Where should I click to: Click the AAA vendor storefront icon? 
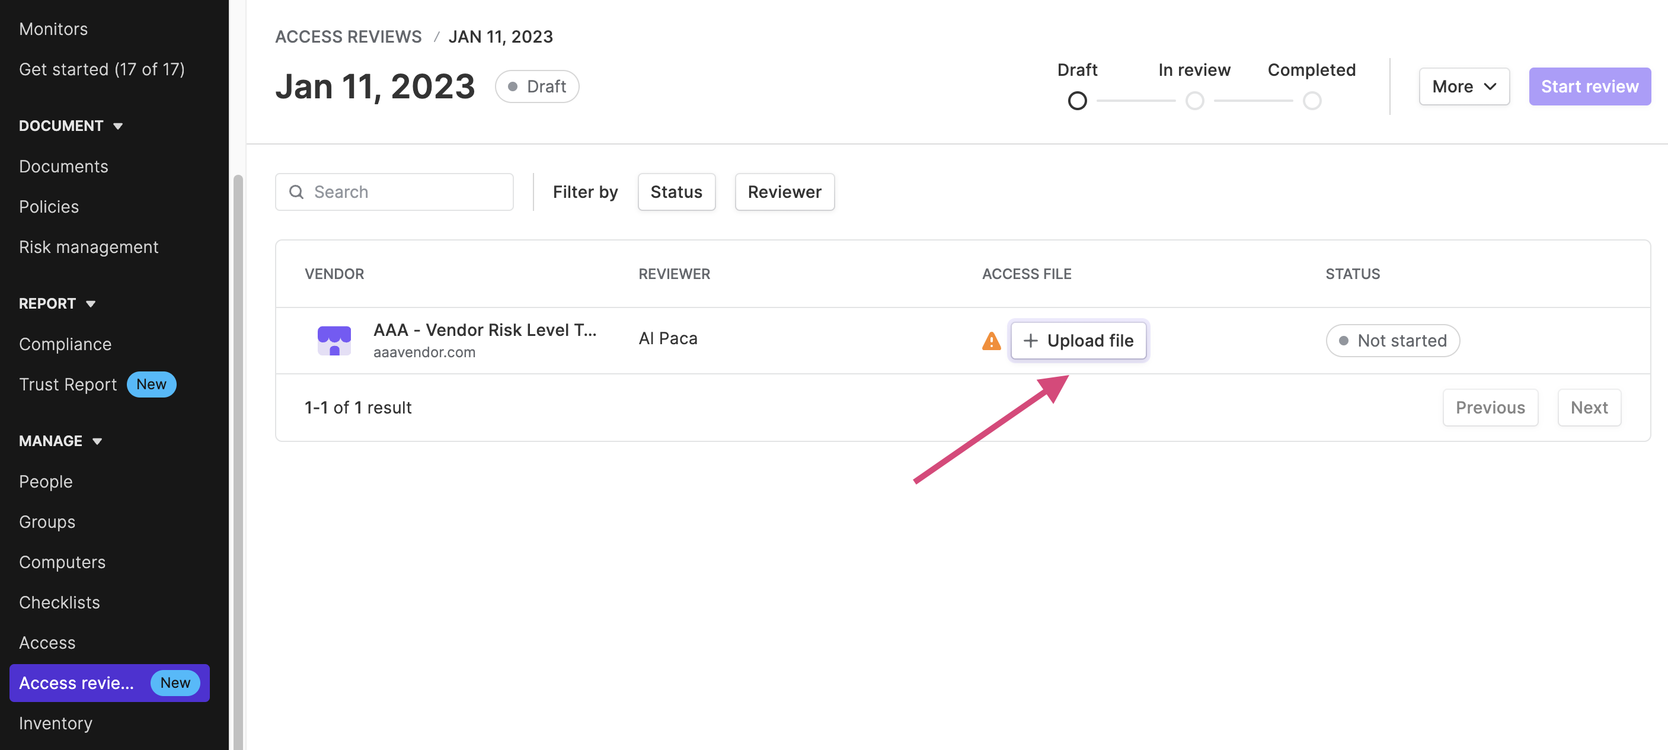tap(334, 341)
